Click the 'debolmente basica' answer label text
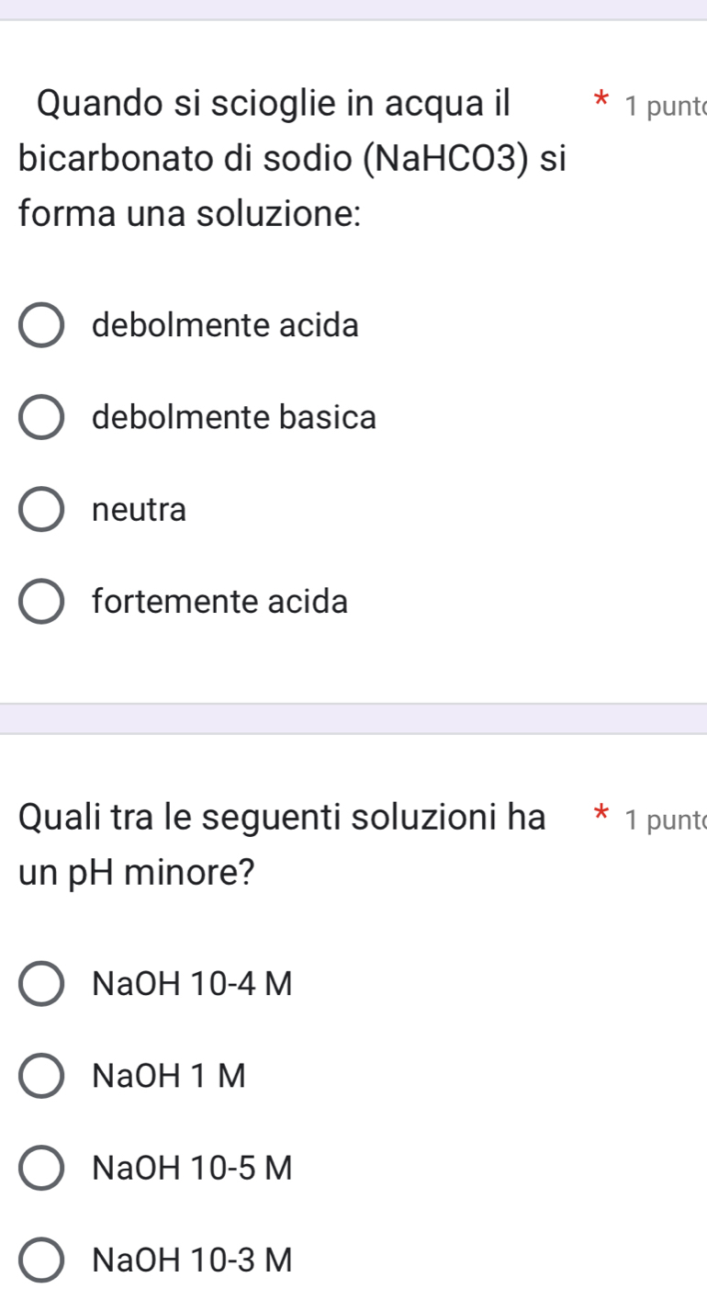The height and width of the screenshot is (1300, 707). [234, 418]
